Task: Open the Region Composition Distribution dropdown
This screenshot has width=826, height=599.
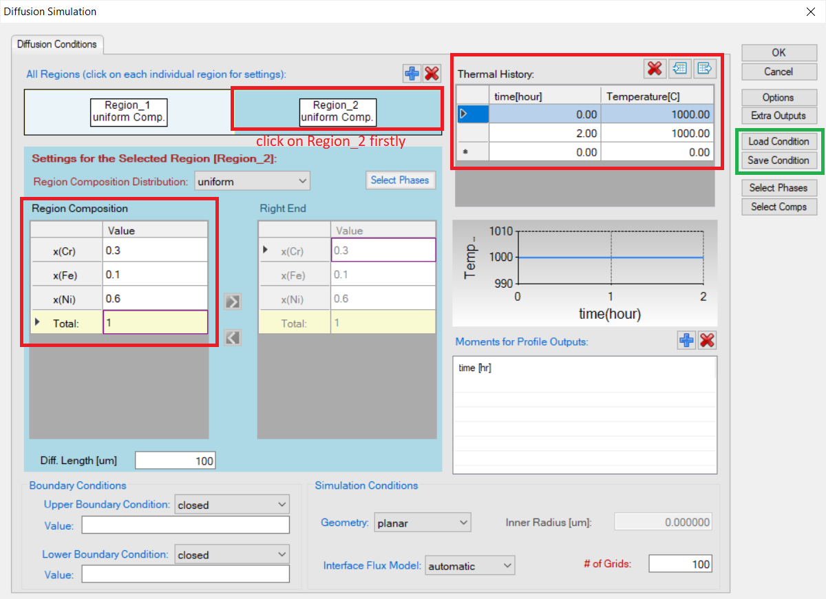Action: pyautogui.click(x=252, y=182)
